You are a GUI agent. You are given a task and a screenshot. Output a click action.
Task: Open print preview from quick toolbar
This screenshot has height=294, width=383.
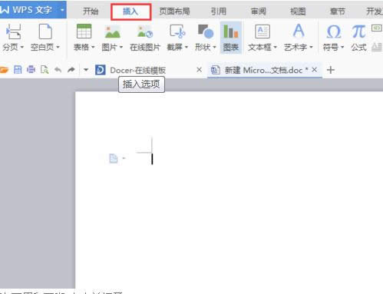point(45,70)
